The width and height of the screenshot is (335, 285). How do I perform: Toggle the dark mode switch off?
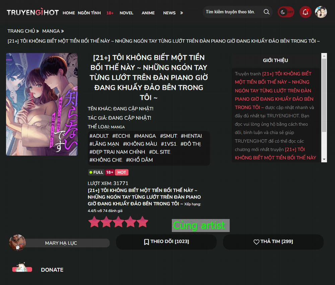click(286, 12)
